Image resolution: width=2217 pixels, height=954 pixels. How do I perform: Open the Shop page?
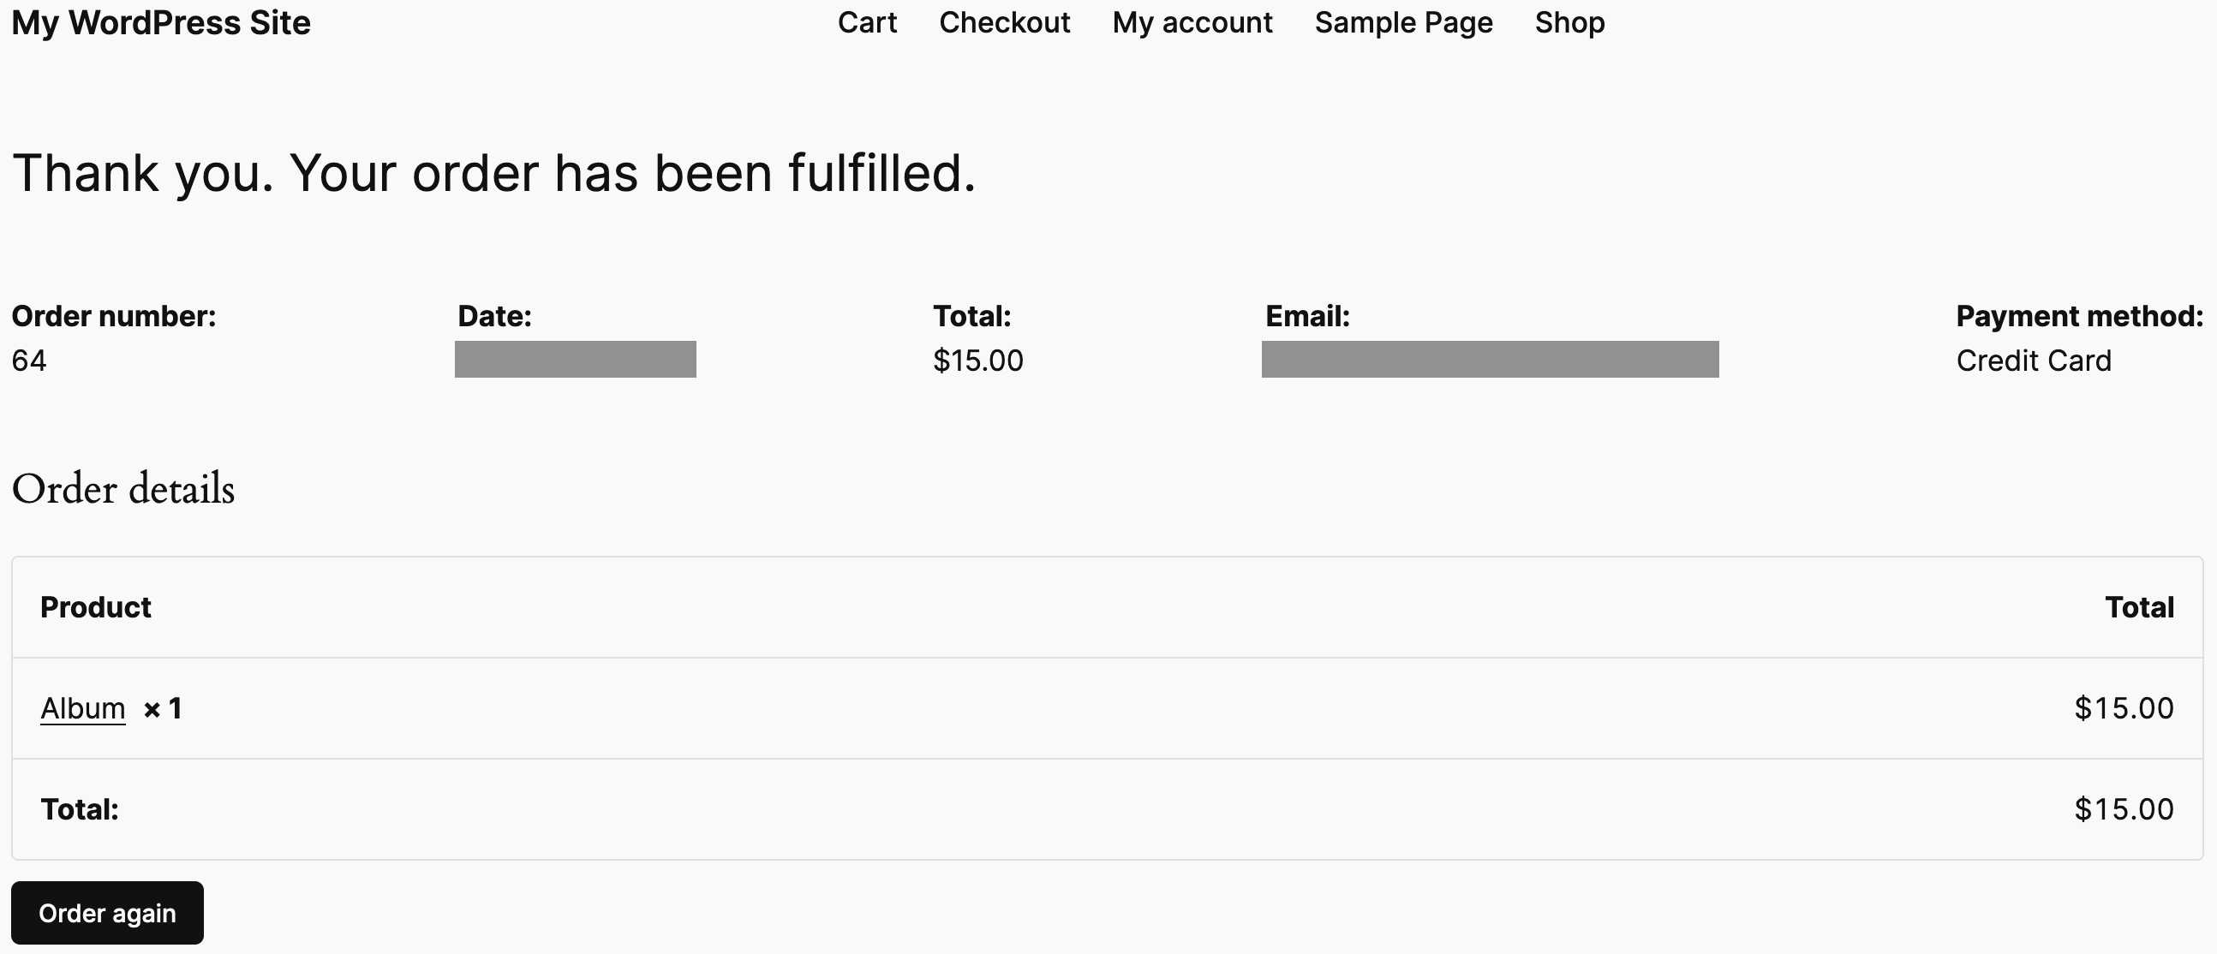pos(1569,23)
